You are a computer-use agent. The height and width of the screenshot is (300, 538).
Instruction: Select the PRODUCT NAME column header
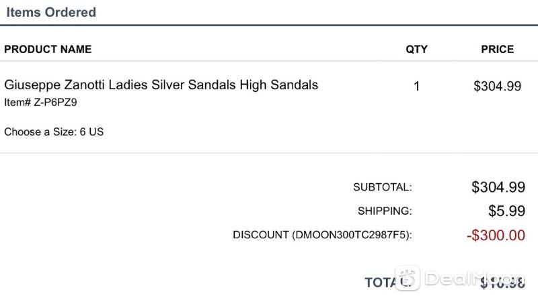click(x=48, y=49)
